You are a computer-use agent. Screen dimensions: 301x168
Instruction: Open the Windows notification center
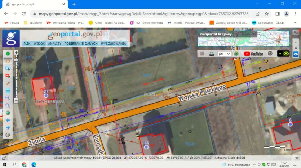click(295, 164)
